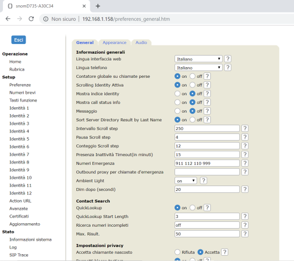This screenshot has width=294, height=261.
Task: Set Scrolling Identity Attiva to off
Action: point(193,85)
